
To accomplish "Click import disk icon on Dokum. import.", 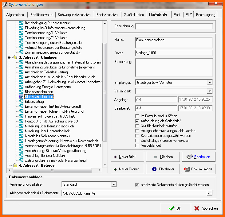I will (187, 169).
